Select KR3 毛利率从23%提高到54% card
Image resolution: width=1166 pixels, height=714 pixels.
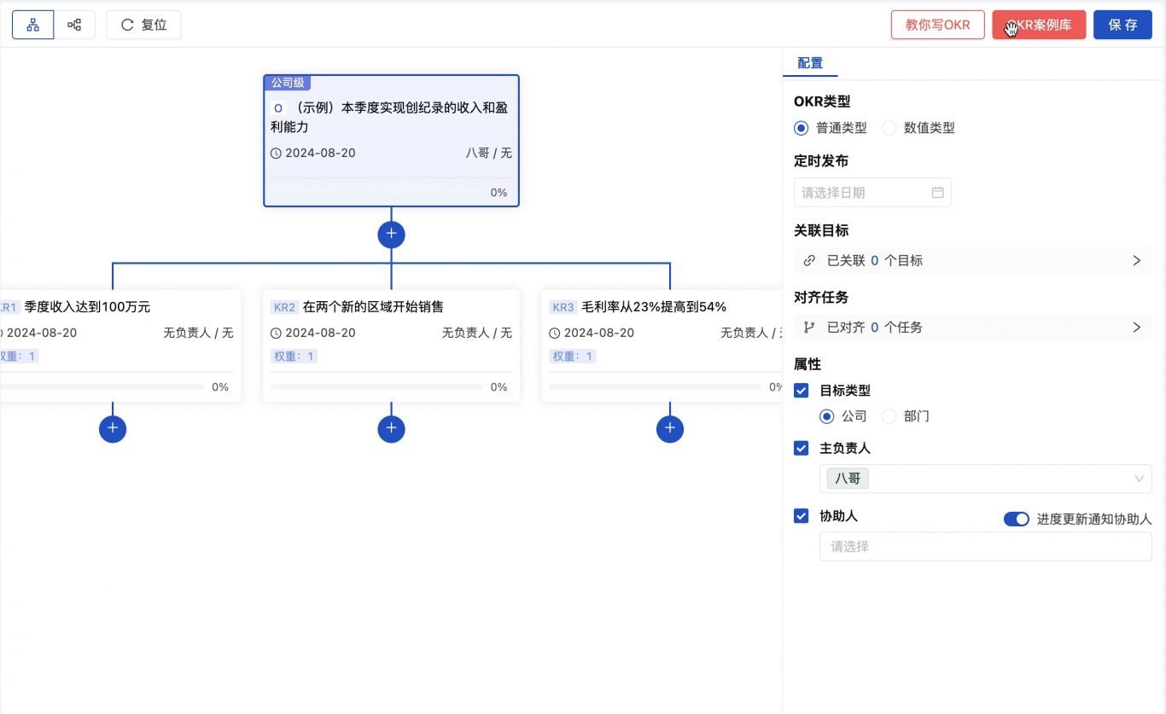click(x=662, y=345)
